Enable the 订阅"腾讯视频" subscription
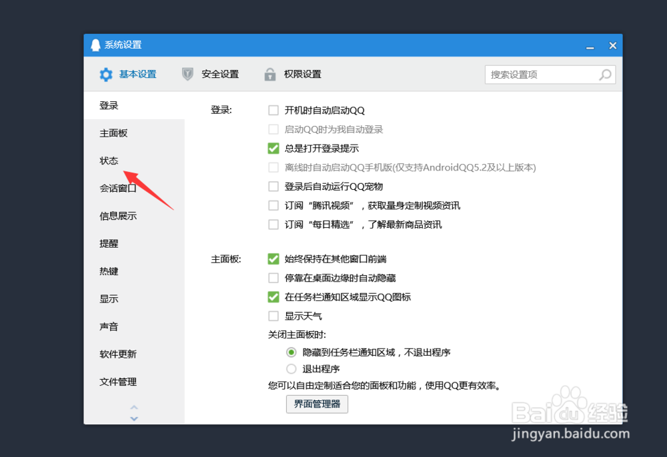This screenshot has height=457, width=667. (273, 205)
